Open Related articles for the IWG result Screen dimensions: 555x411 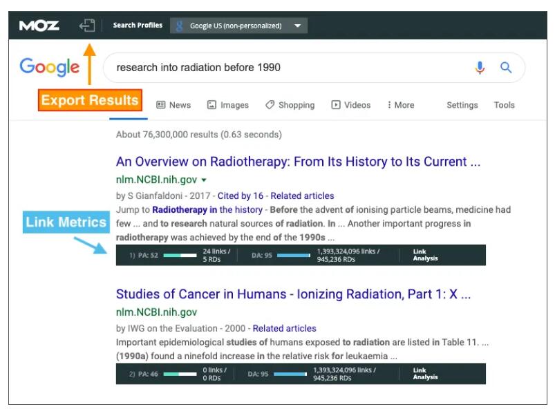[x=284, y=328]
